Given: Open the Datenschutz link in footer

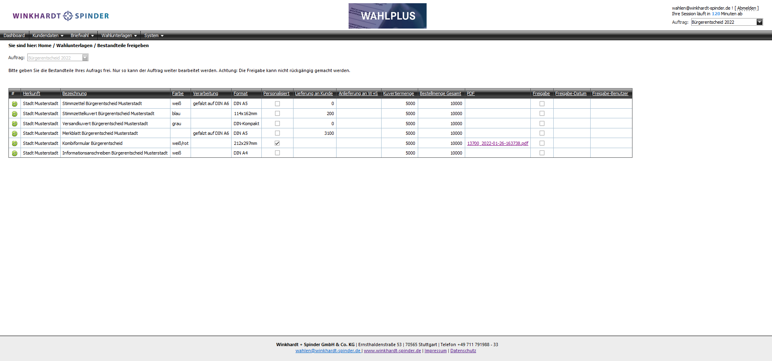Looking at the screenshot, I should click(463, 351).
